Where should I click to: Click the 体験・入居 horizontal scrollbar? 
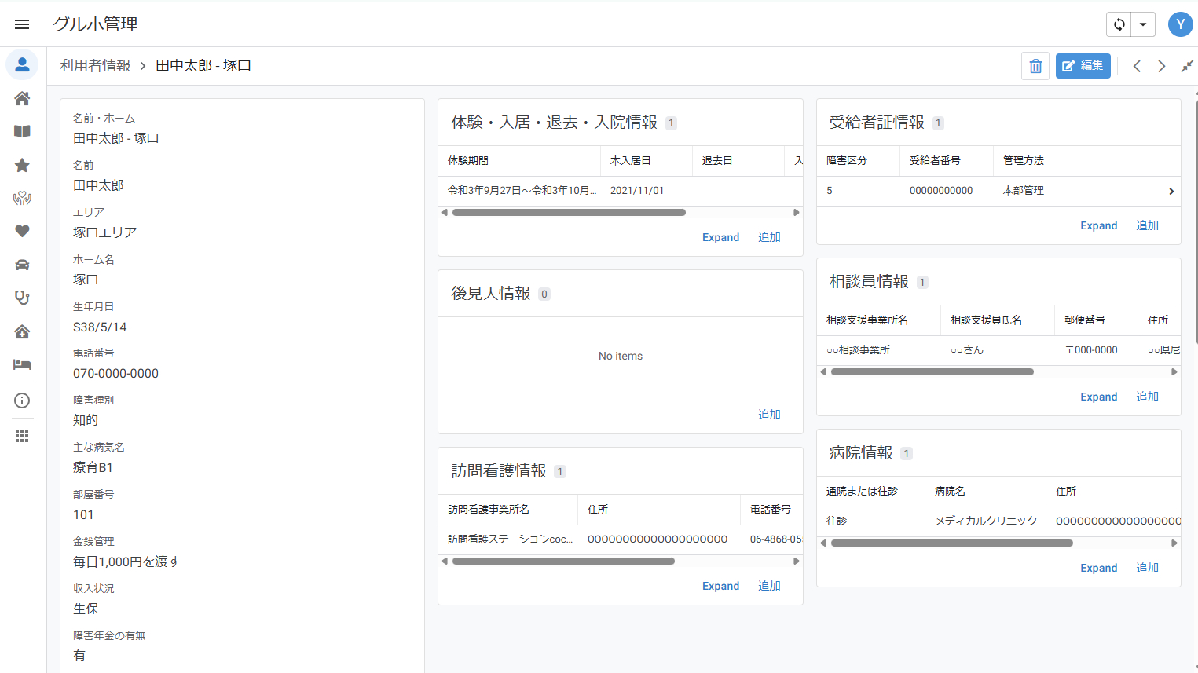pyautogui.click(x=569, y=213)
